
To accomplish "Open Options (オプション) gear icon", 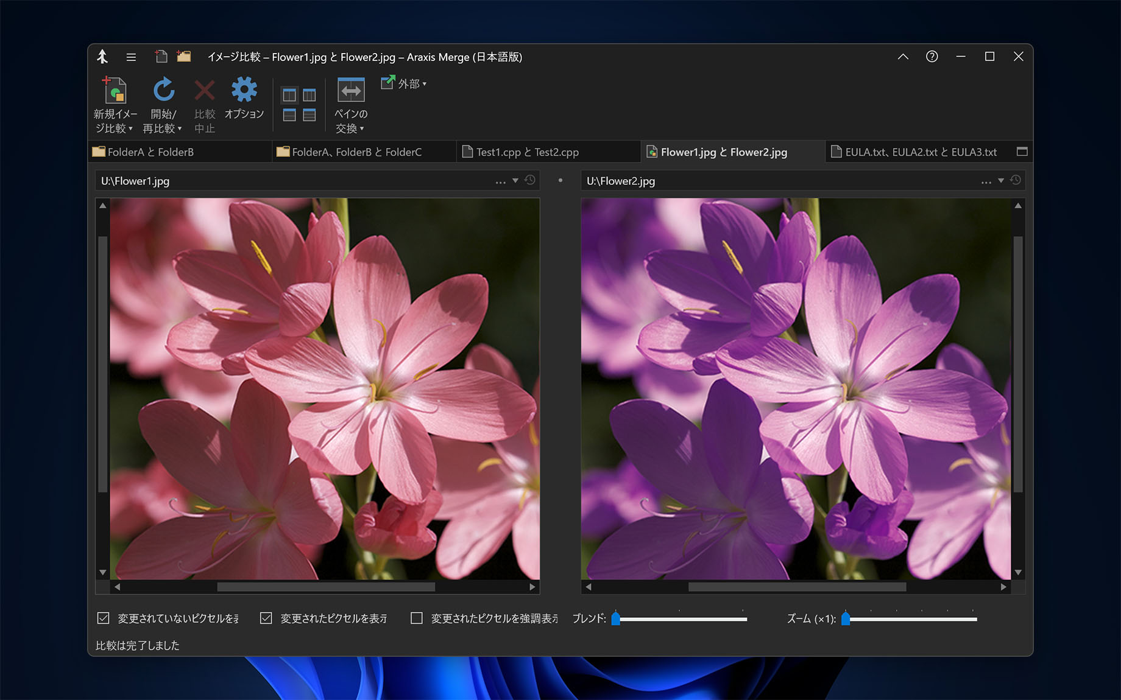I will tap(244, 90).
